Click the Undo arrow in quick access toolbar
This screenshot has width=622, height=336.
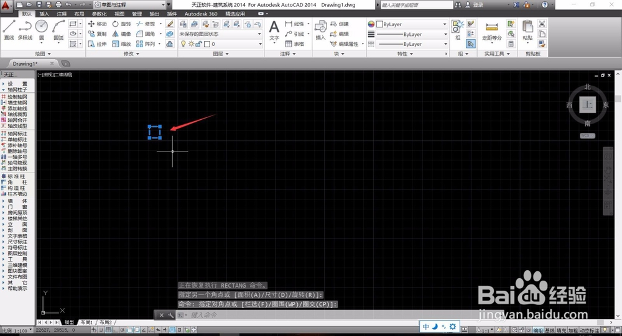pos(68,5)
